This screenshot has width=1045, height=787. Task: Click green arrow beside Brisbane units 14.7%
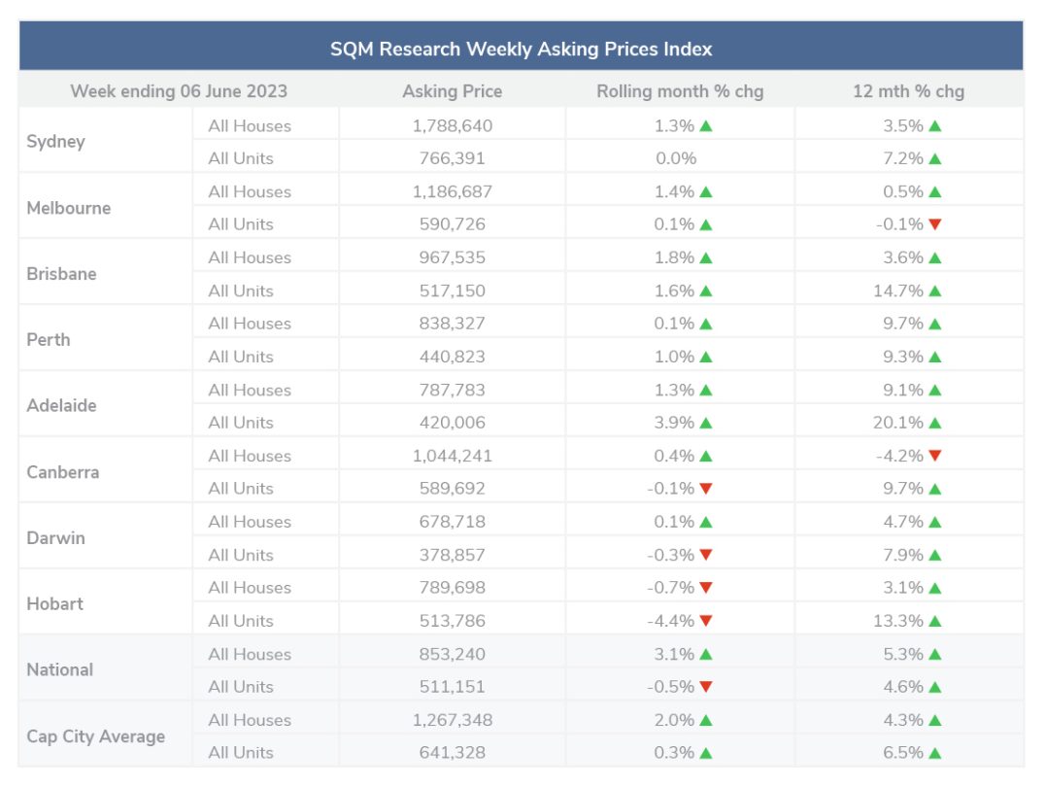935,291
